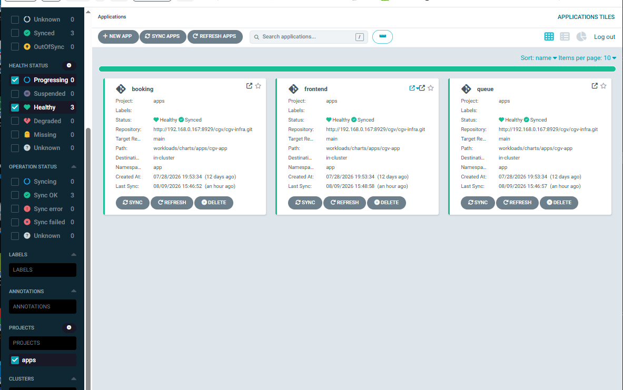Sync the queue application
623x390 pixels.
click(478, 203)
